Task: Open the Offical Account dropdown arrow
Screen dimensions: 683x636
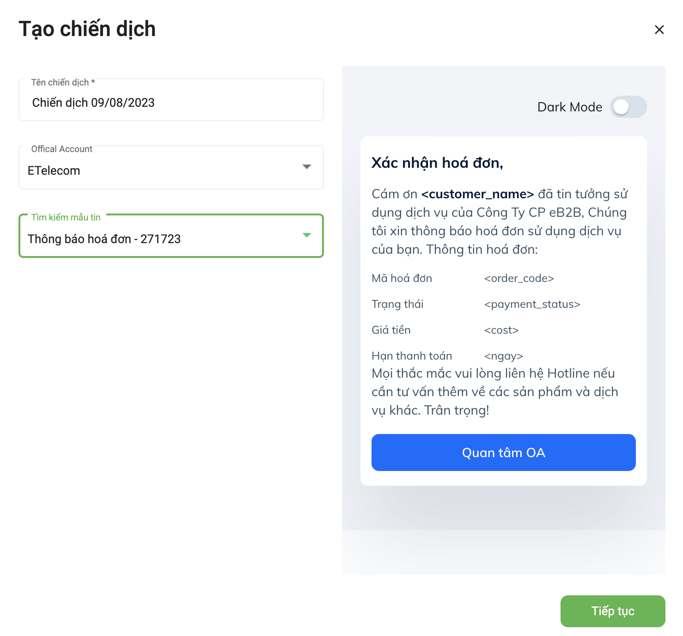Action: coord(306,167)
